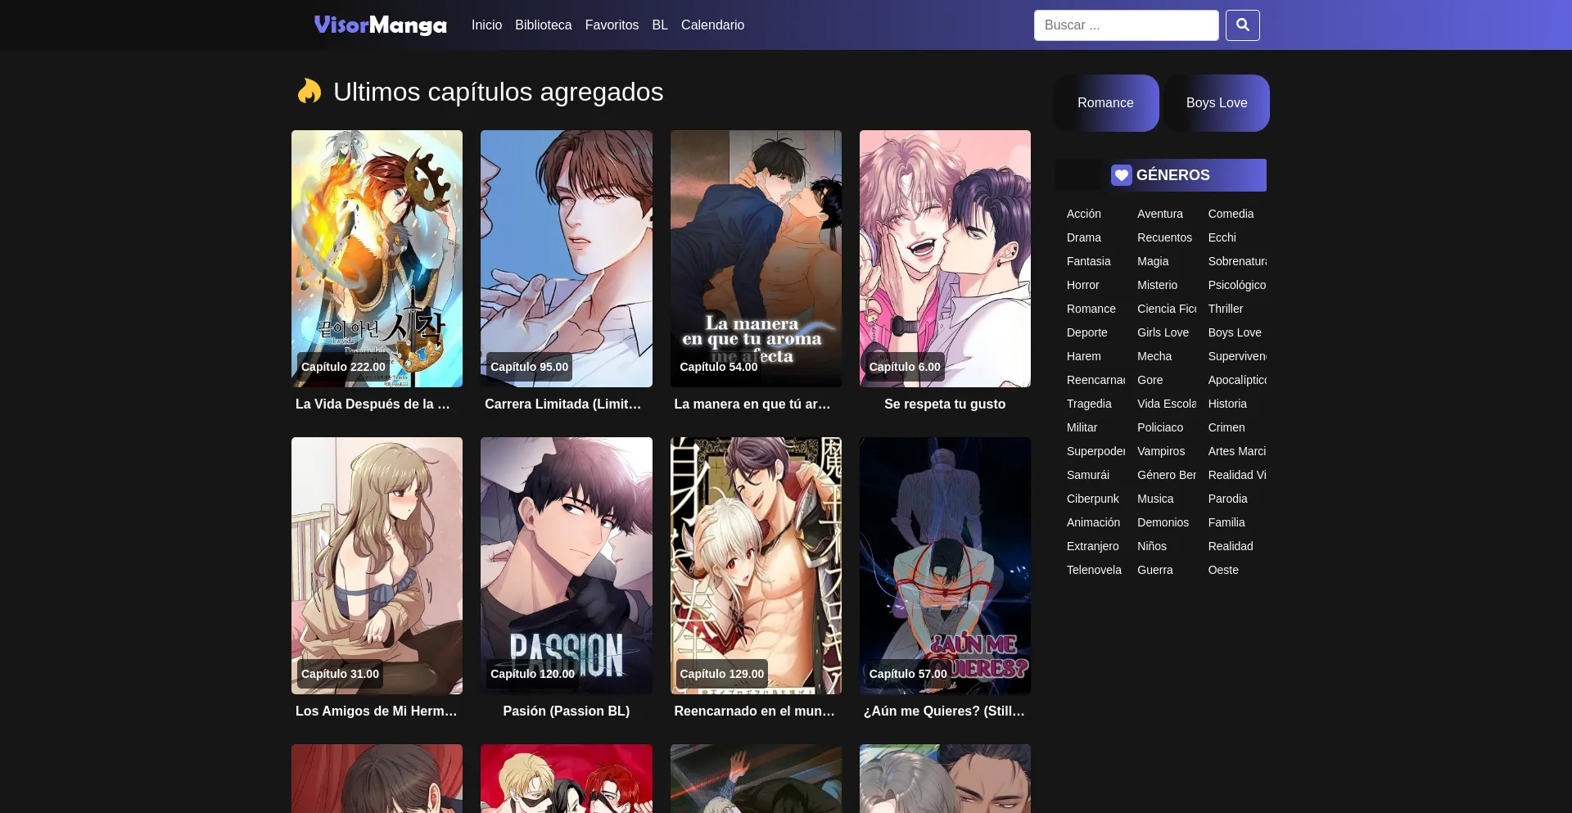Select the Oeste genre

tap(1223, 570)
